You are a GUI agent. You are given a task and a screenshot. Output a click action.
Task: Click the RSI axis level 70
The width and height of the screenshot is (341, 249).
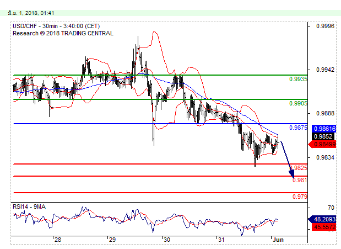[x=331, y=208]
